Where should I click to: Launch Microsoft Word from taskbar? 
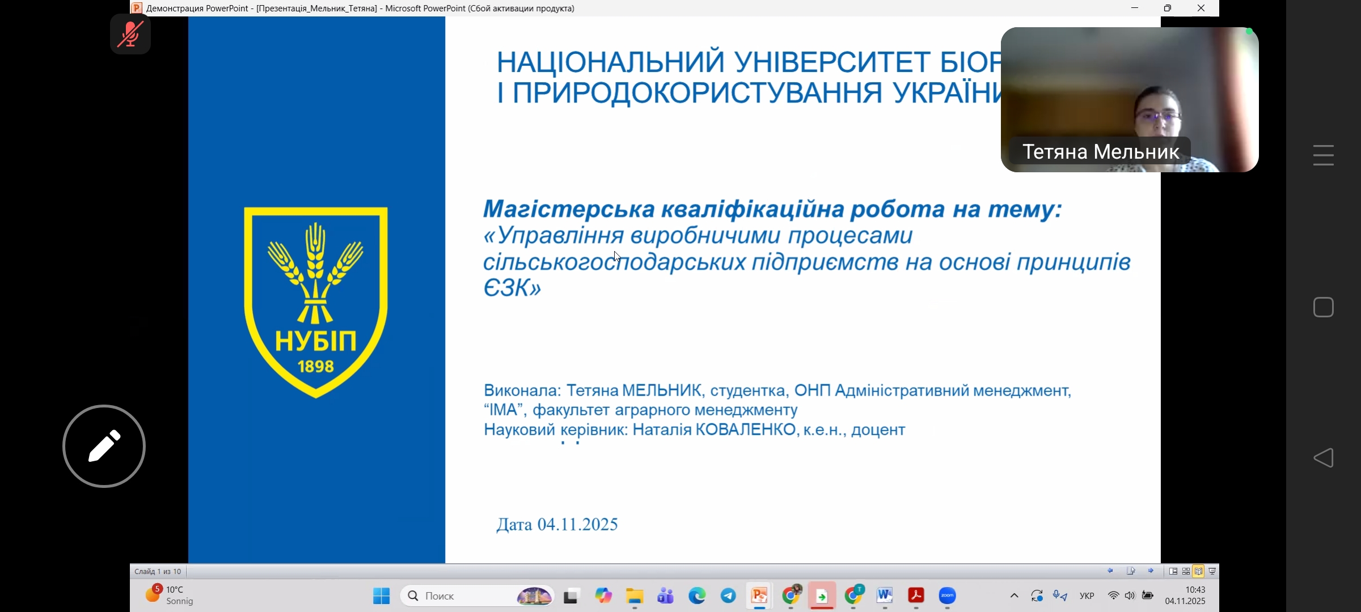885,596
